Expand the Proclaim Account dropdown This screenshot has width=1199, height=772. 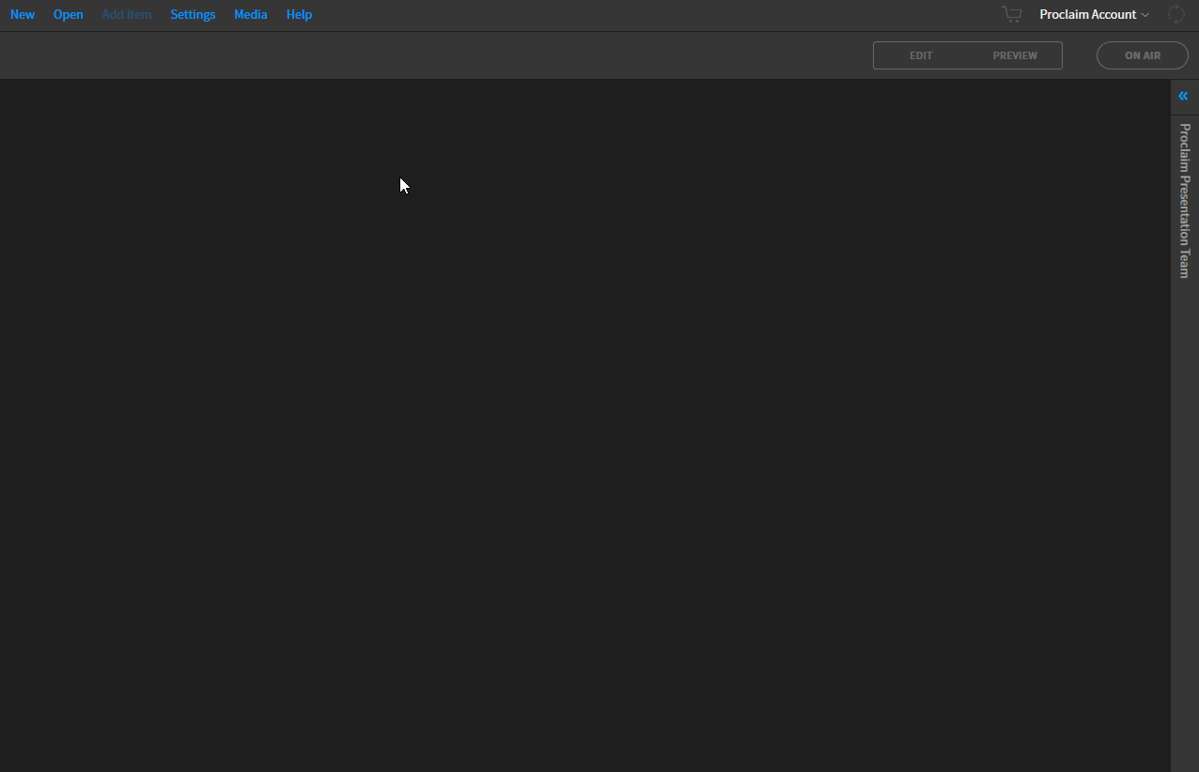point(1094,15)
